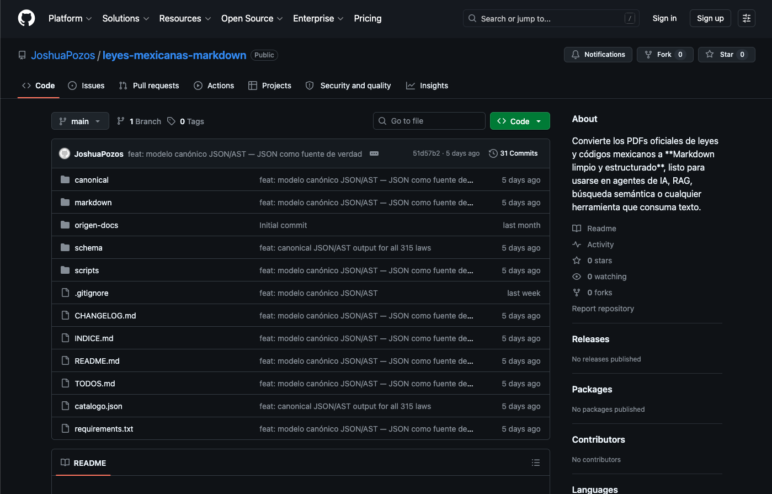This screenshot has height=494, width=772.
Task: Click the commit author avatar image
Action: (x=65, y=153)
